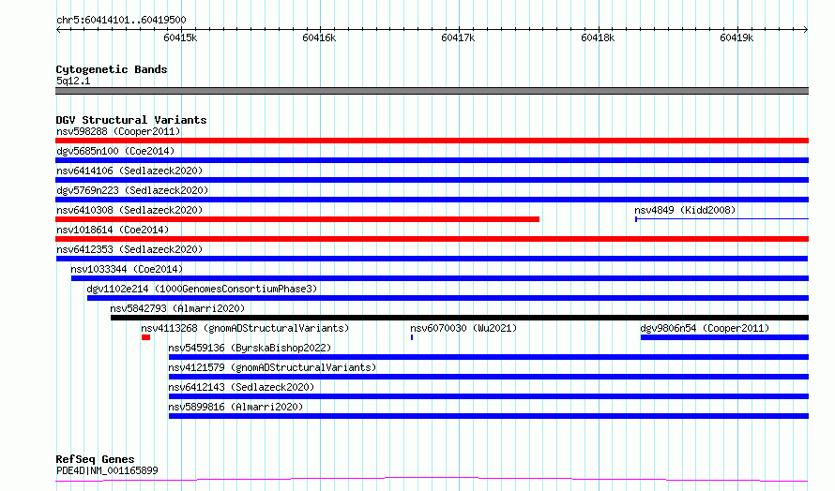Click the nsv6414106 (Sedlazeck2020) variant bar
The height and width of the screenshot is (491, 835).
pyautogui.click(x=432, y=180)
